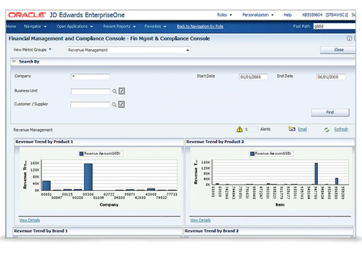Click the Start Date field
This screenshot has width=362, height=256.
pyautogui.click(x=253, y=77)
